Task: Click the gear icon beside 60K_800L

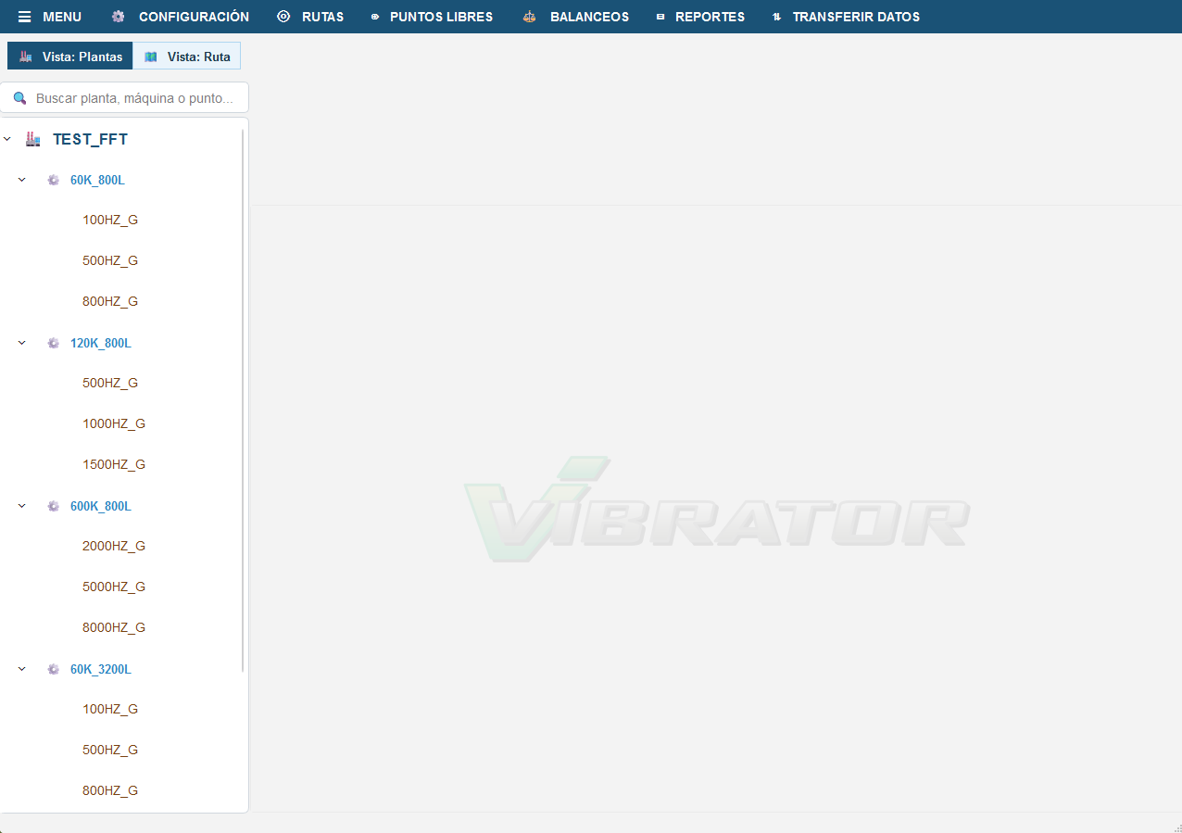Action: pyautogui.click(x=54, y=180)
